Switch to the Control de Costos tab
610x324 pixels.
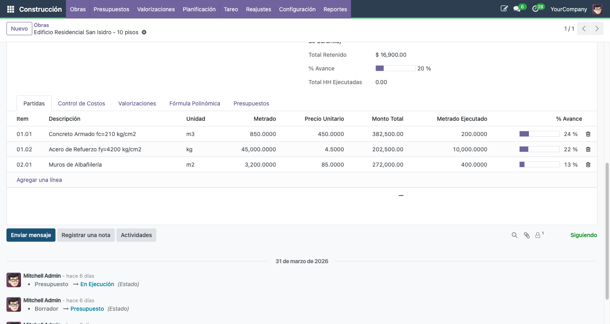[x=81, y=103]
